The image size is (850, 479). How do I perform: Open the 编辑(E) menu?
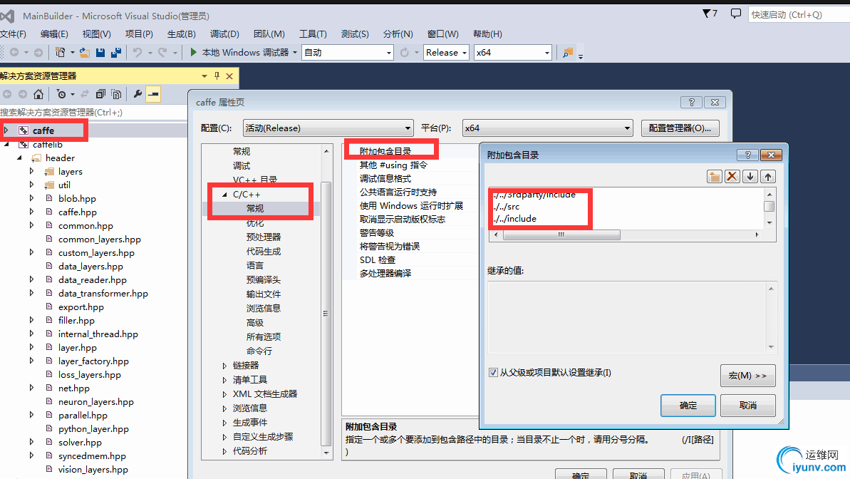coord(54,34)
